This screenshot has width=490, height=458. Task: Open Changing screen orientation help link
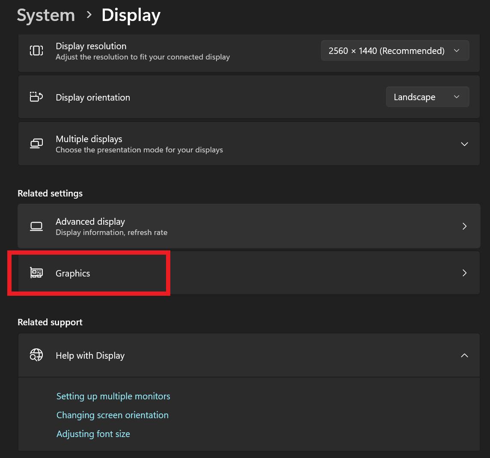113,415
